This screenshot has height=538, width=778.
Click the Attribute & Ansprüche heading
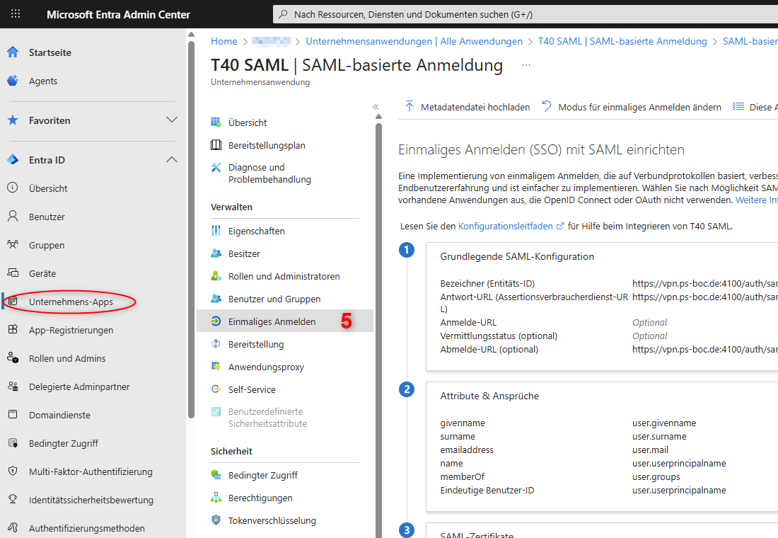[489, 396]
